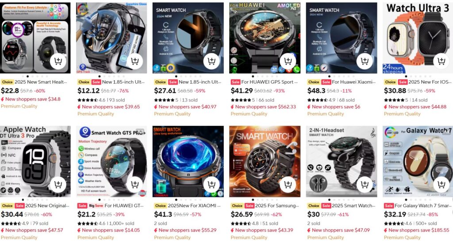This screenshot has width=453, height=244.
Task: Open the '2025 New Smart Healt...' product title
Action: tap(41, 82)
